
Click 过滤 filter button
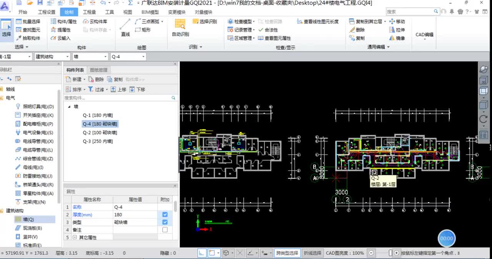[x=98, y=90]
